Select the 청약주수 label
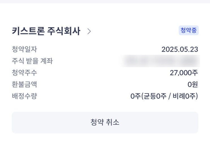Screen dimensions: 210x149 [x=24, y=73]
